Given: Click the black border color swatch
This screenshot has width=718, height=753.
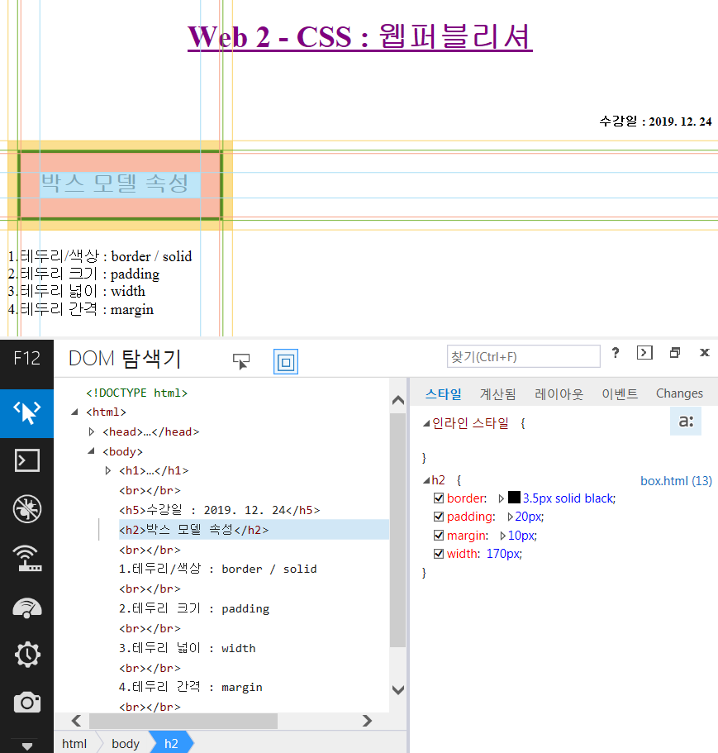Looking at the screenshot, I should coord(514,498).
